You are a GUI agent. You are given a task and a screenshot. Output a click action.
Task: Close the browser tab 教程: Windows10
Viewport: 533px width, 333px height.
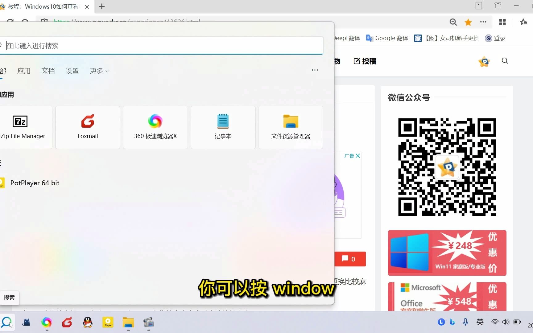(87, 6)
